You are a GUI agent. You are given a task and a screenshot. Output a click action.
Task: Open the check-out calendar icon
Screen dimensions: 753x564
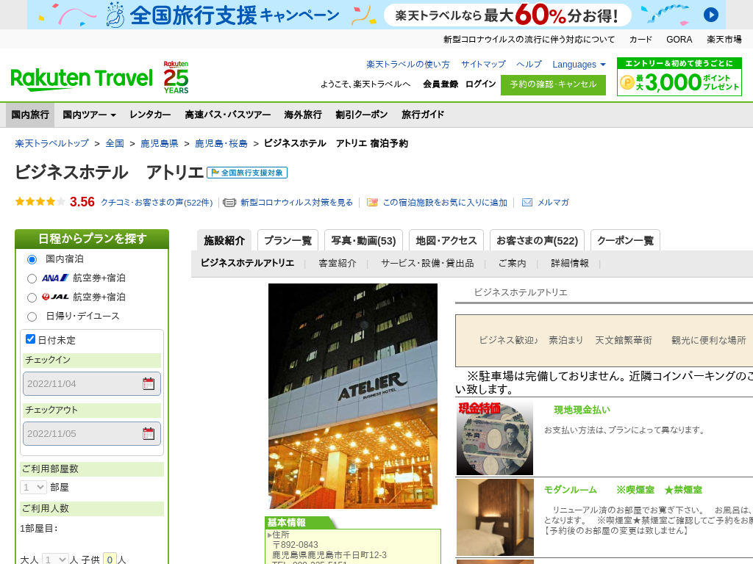[x=149, y=433]
